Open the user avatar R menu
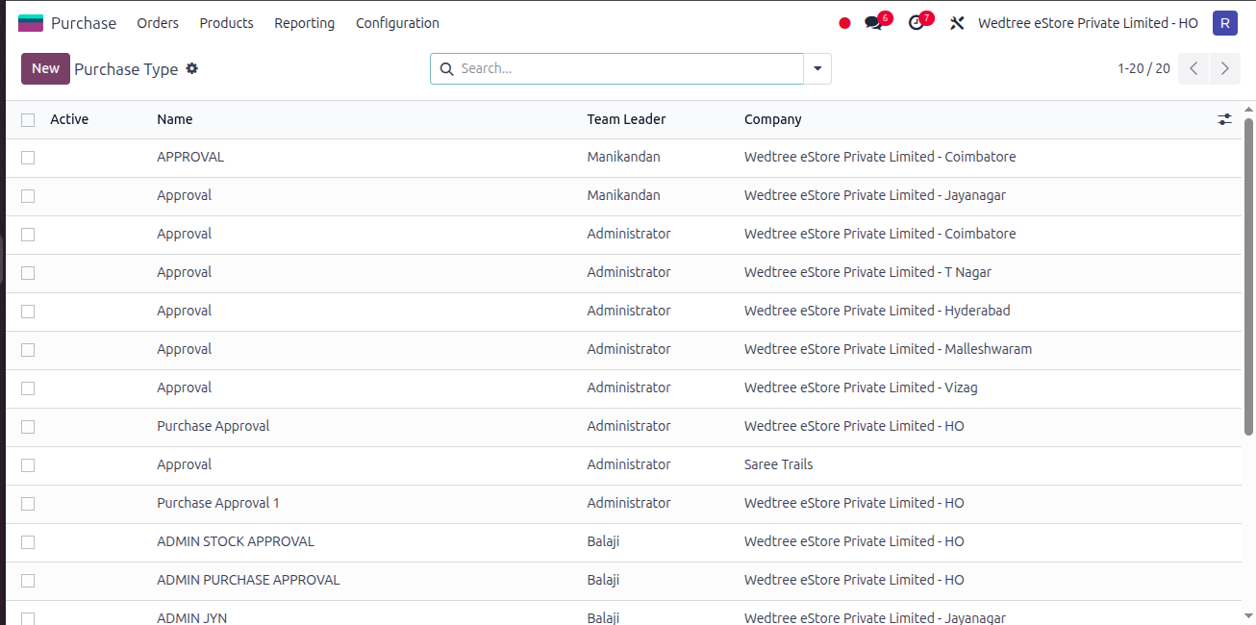 [x=1225, y=23]
